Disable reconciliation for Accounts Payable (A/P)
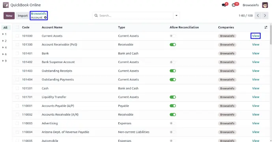 click(173, 106)
